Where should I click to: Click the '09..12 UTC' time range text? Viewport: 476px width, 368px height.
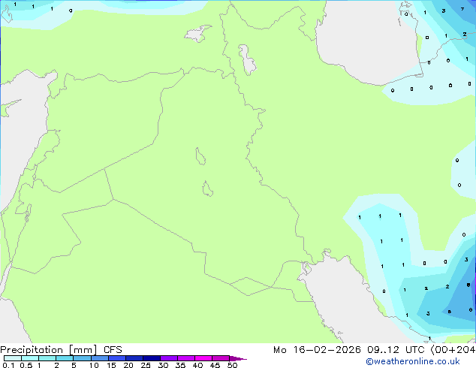[396, 350]
